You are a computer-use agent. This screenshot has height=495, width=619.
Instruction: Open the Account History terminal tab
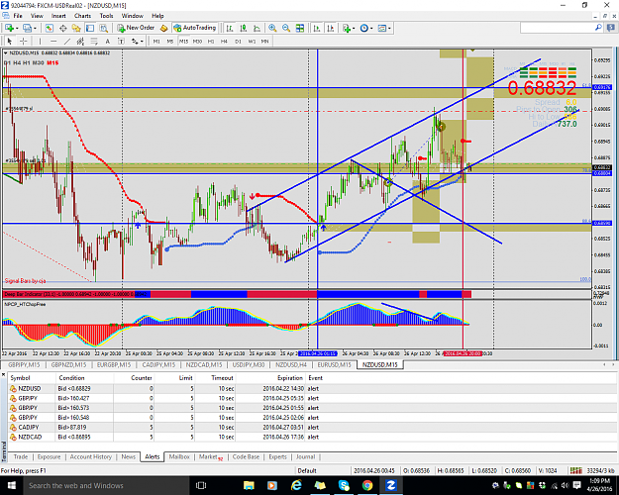click(91, 456)
